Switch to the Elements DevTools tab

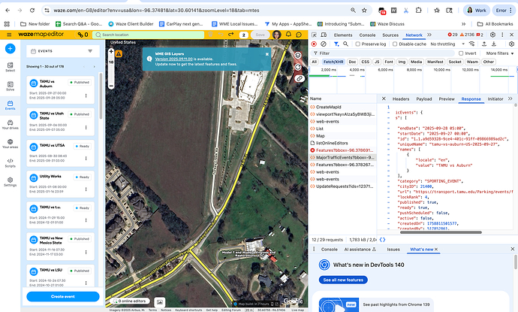pos(343,35)
